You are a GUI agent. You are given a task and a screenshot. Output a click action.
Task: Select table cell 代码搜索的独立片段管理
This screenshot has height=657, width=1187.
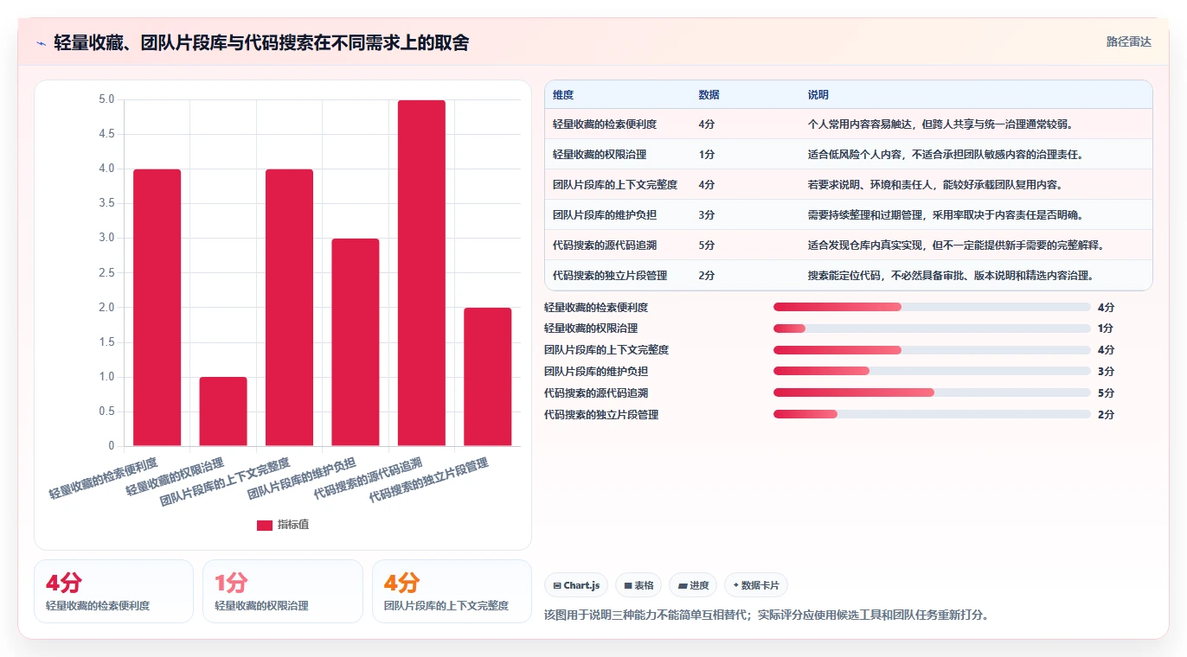(x=610, y=276)
